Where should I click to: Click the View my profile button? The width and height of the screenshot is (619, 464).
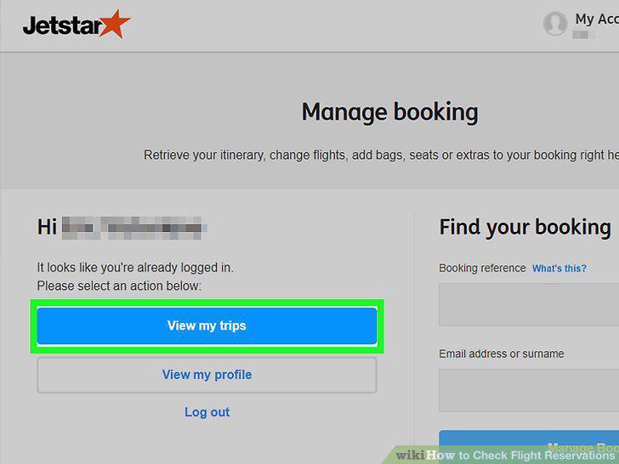(207, 375)
